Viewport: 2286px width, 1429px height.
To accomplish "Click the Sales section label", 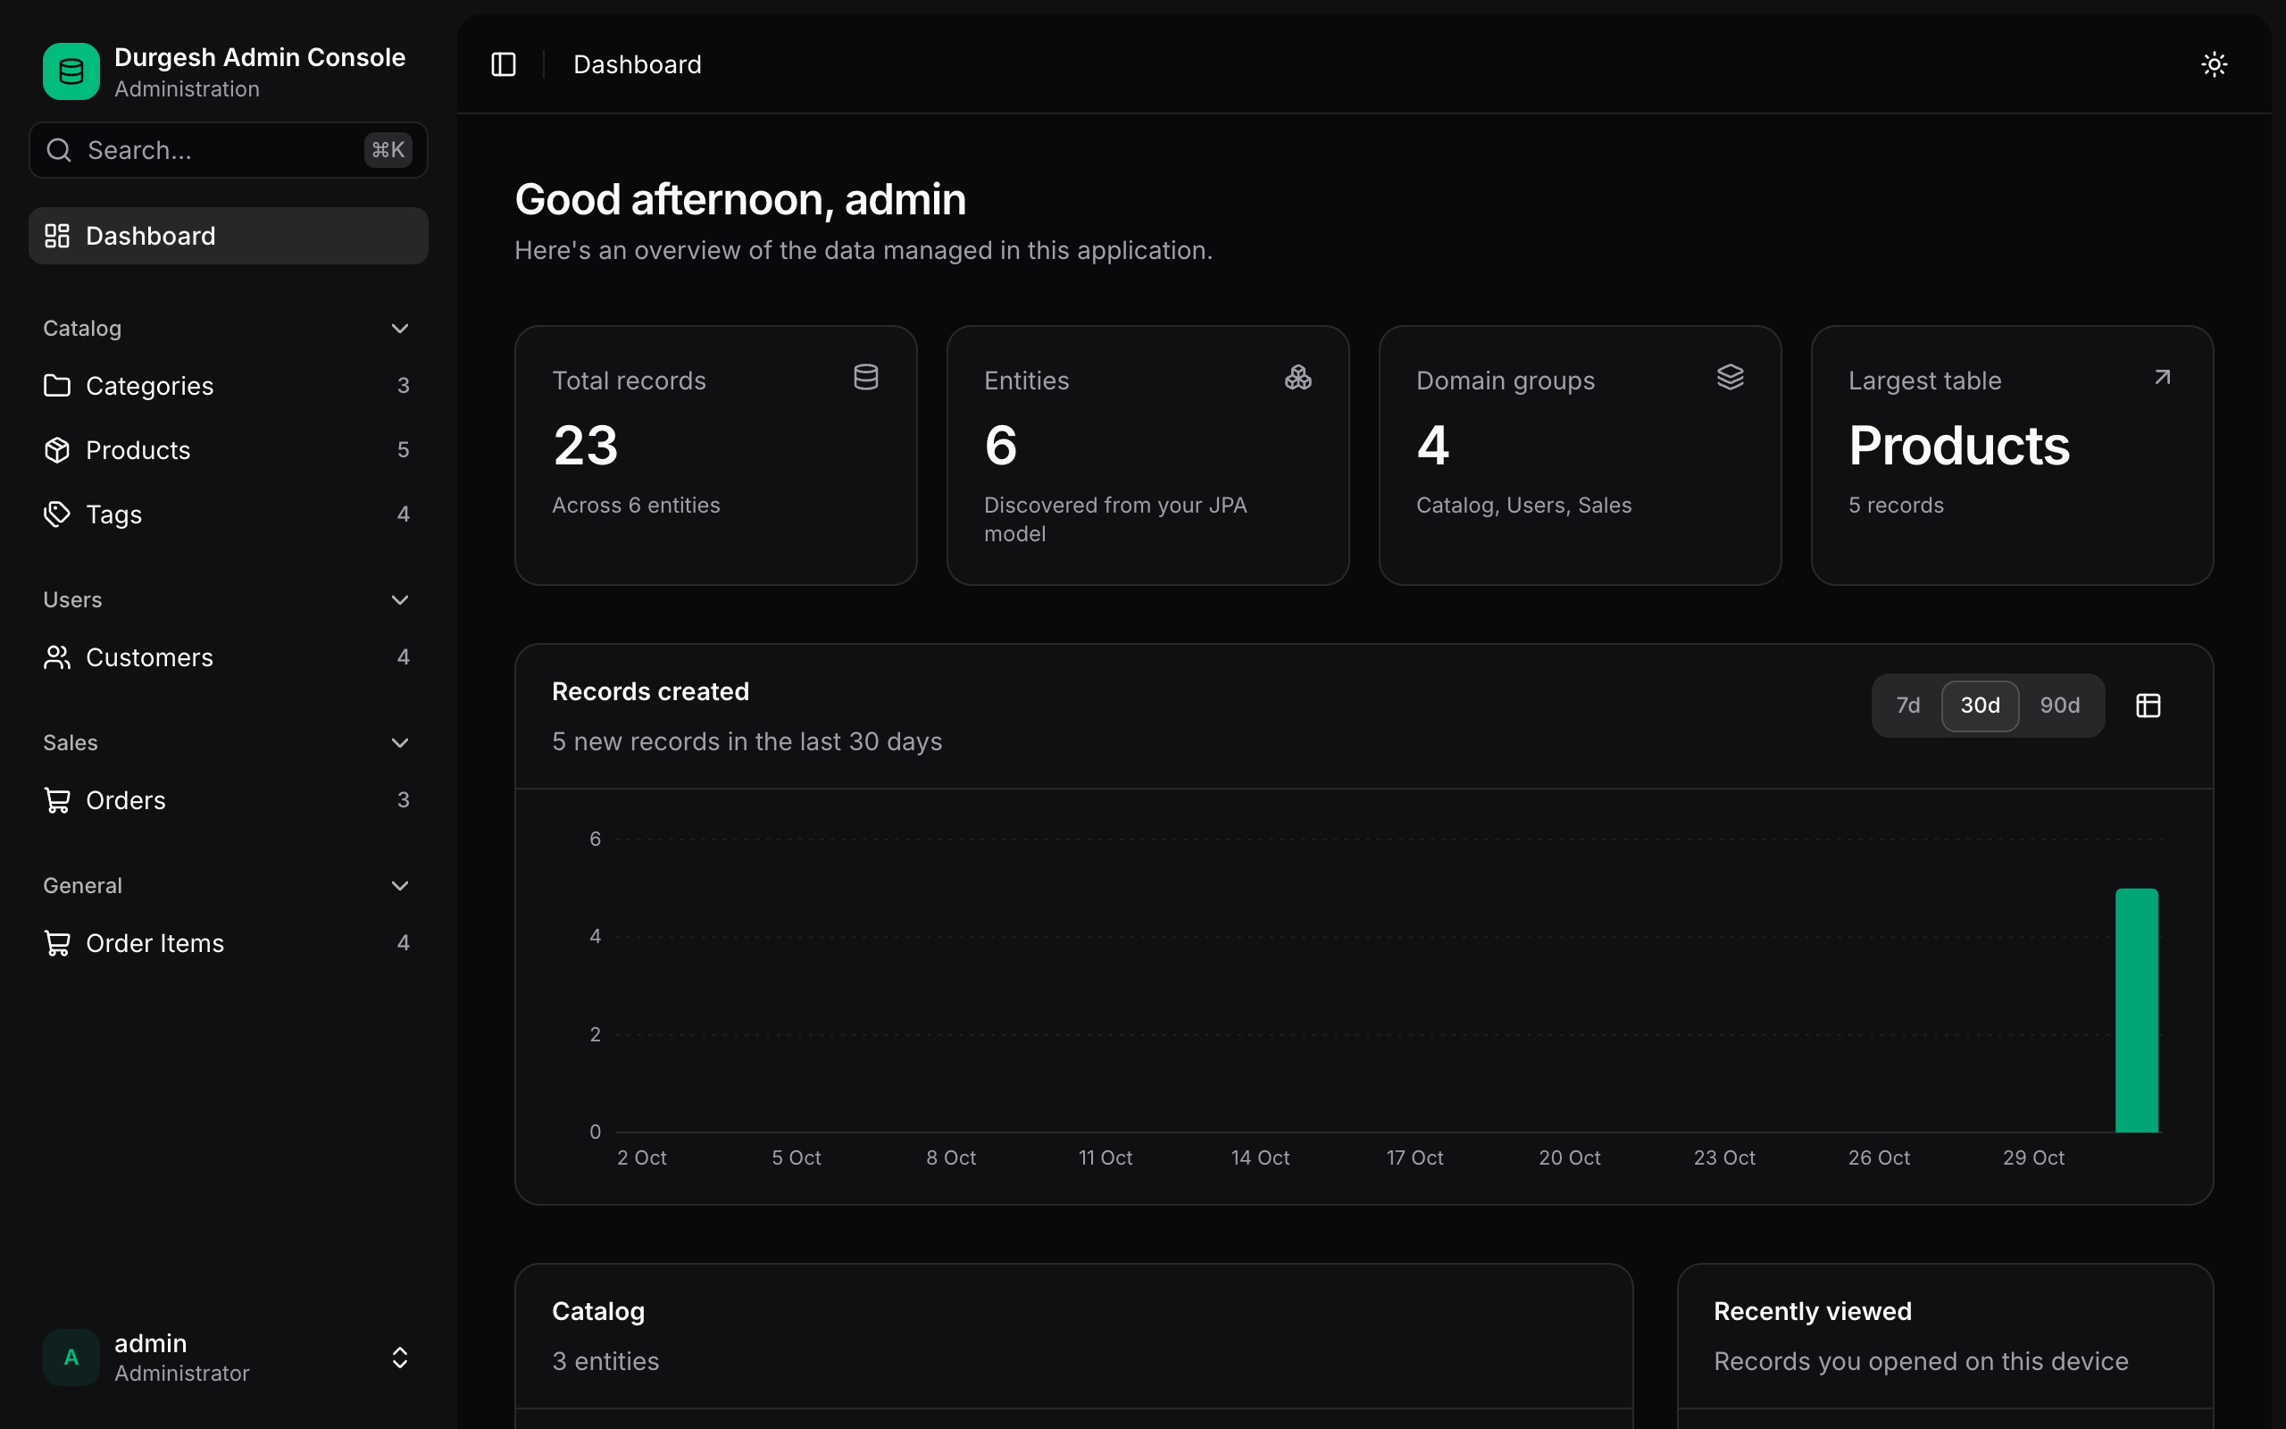I will [x=71, y=742].
